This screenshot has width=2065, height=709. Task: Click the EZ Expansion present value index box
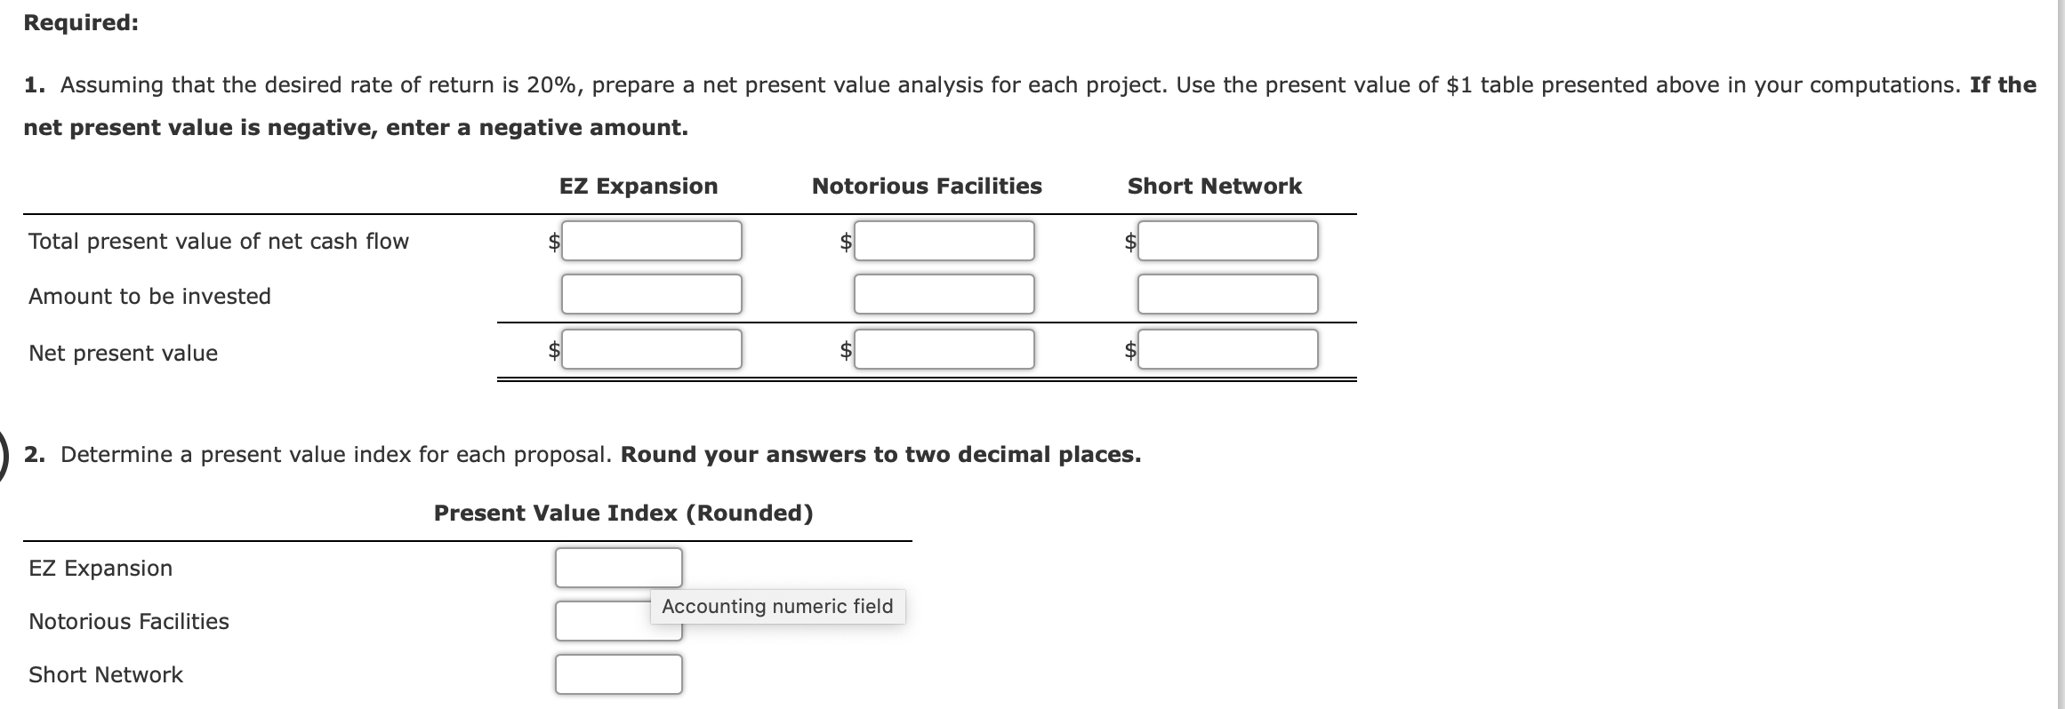(618, 568)
